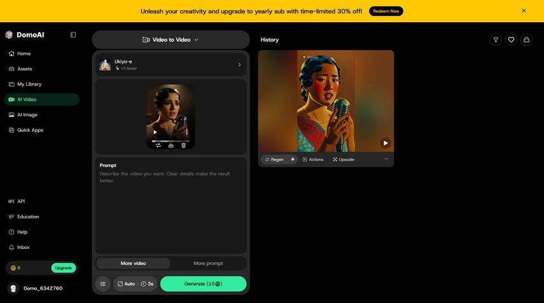Collapse the sidebar panel icon
Screen dimensions: 544x303
click(x=73, y=35)
